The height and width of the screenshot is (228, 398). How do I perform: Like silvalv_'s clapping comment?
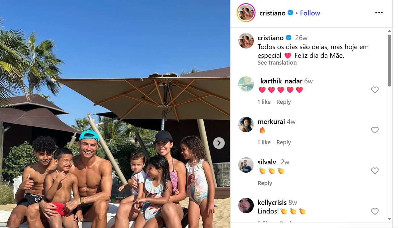[375, 171]
